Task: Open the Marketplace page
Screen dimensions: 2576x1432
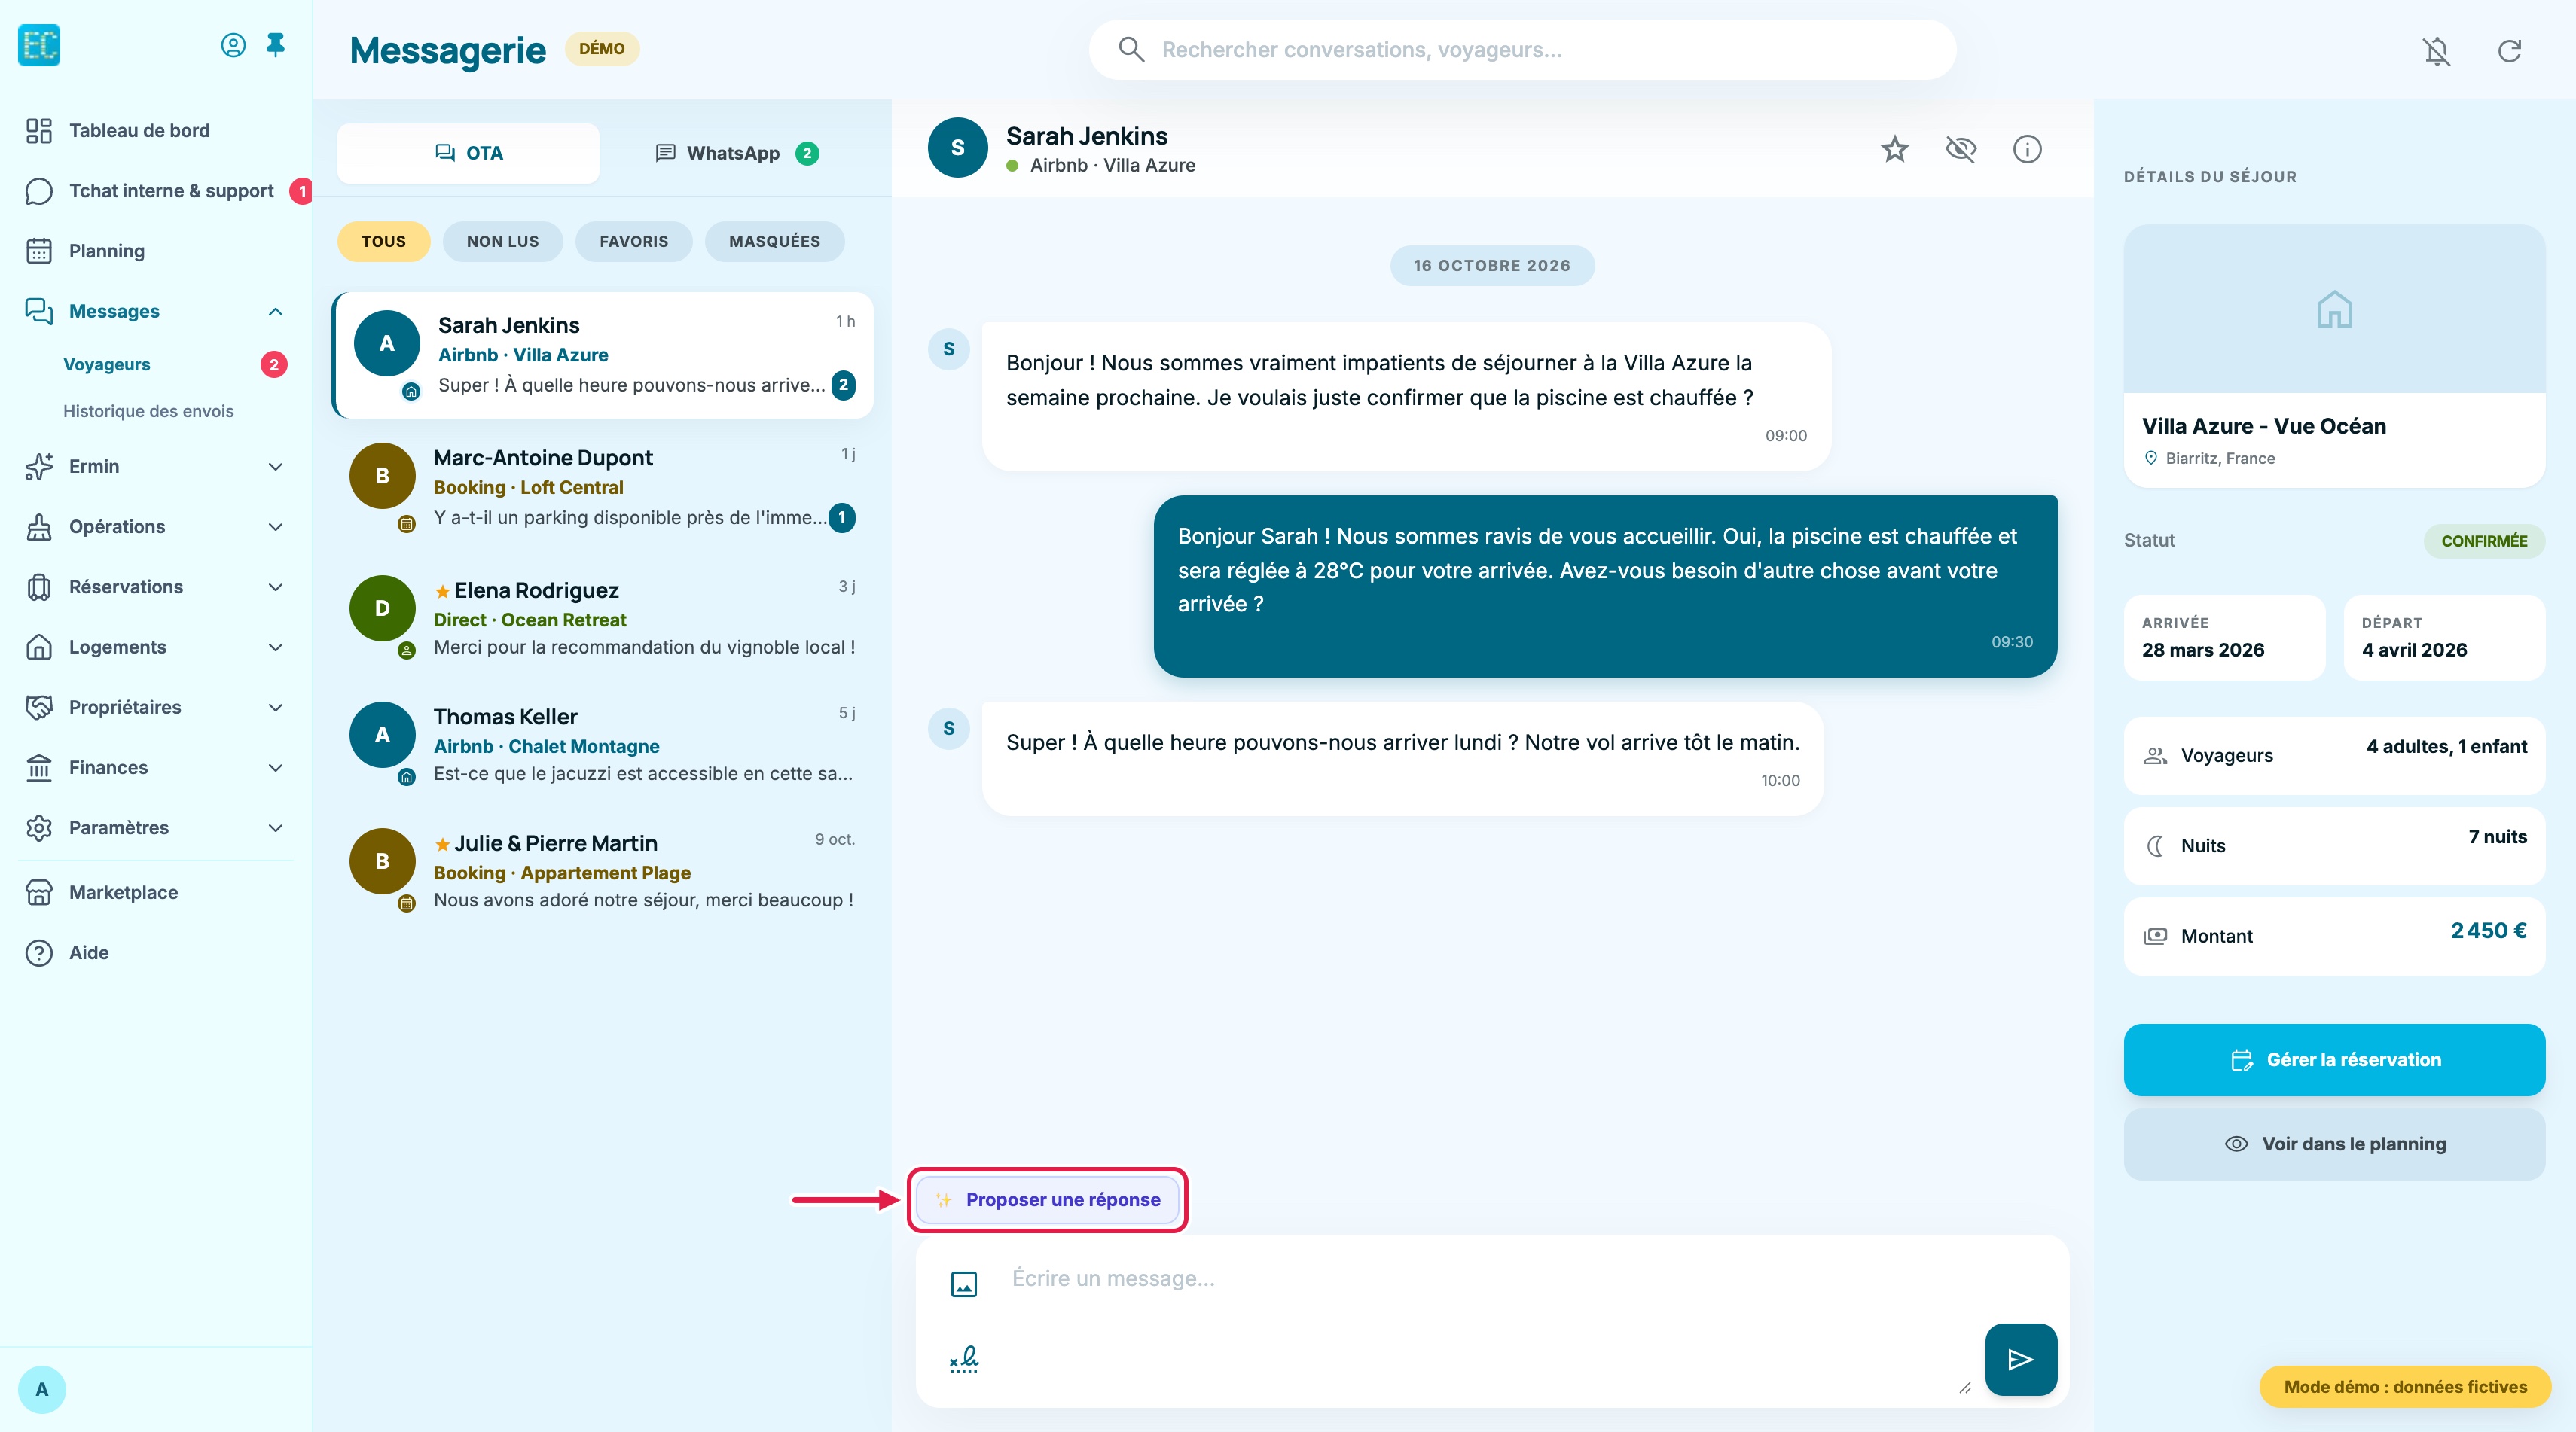Action: point(156,892)
